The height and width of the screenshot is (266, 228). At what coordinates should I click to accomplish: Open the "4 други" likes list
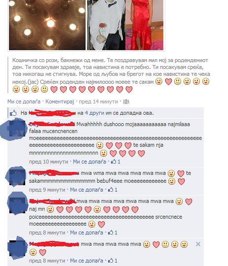[x=94, y=113]
